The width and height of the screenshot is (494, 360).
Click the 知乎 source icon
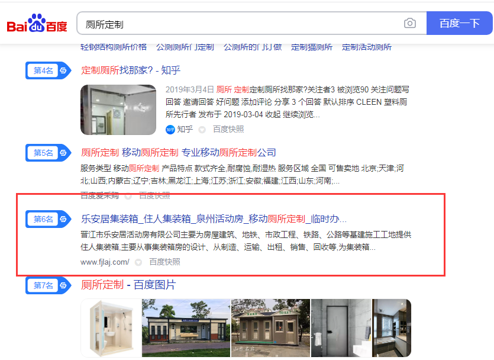(170, 129)
